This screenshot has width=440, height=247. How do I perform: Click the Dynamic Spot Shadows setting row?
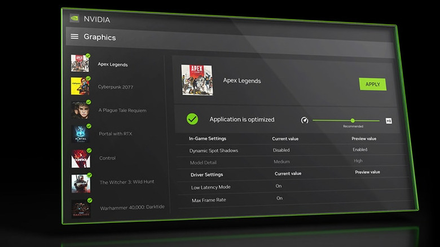(x=292, y=150)
